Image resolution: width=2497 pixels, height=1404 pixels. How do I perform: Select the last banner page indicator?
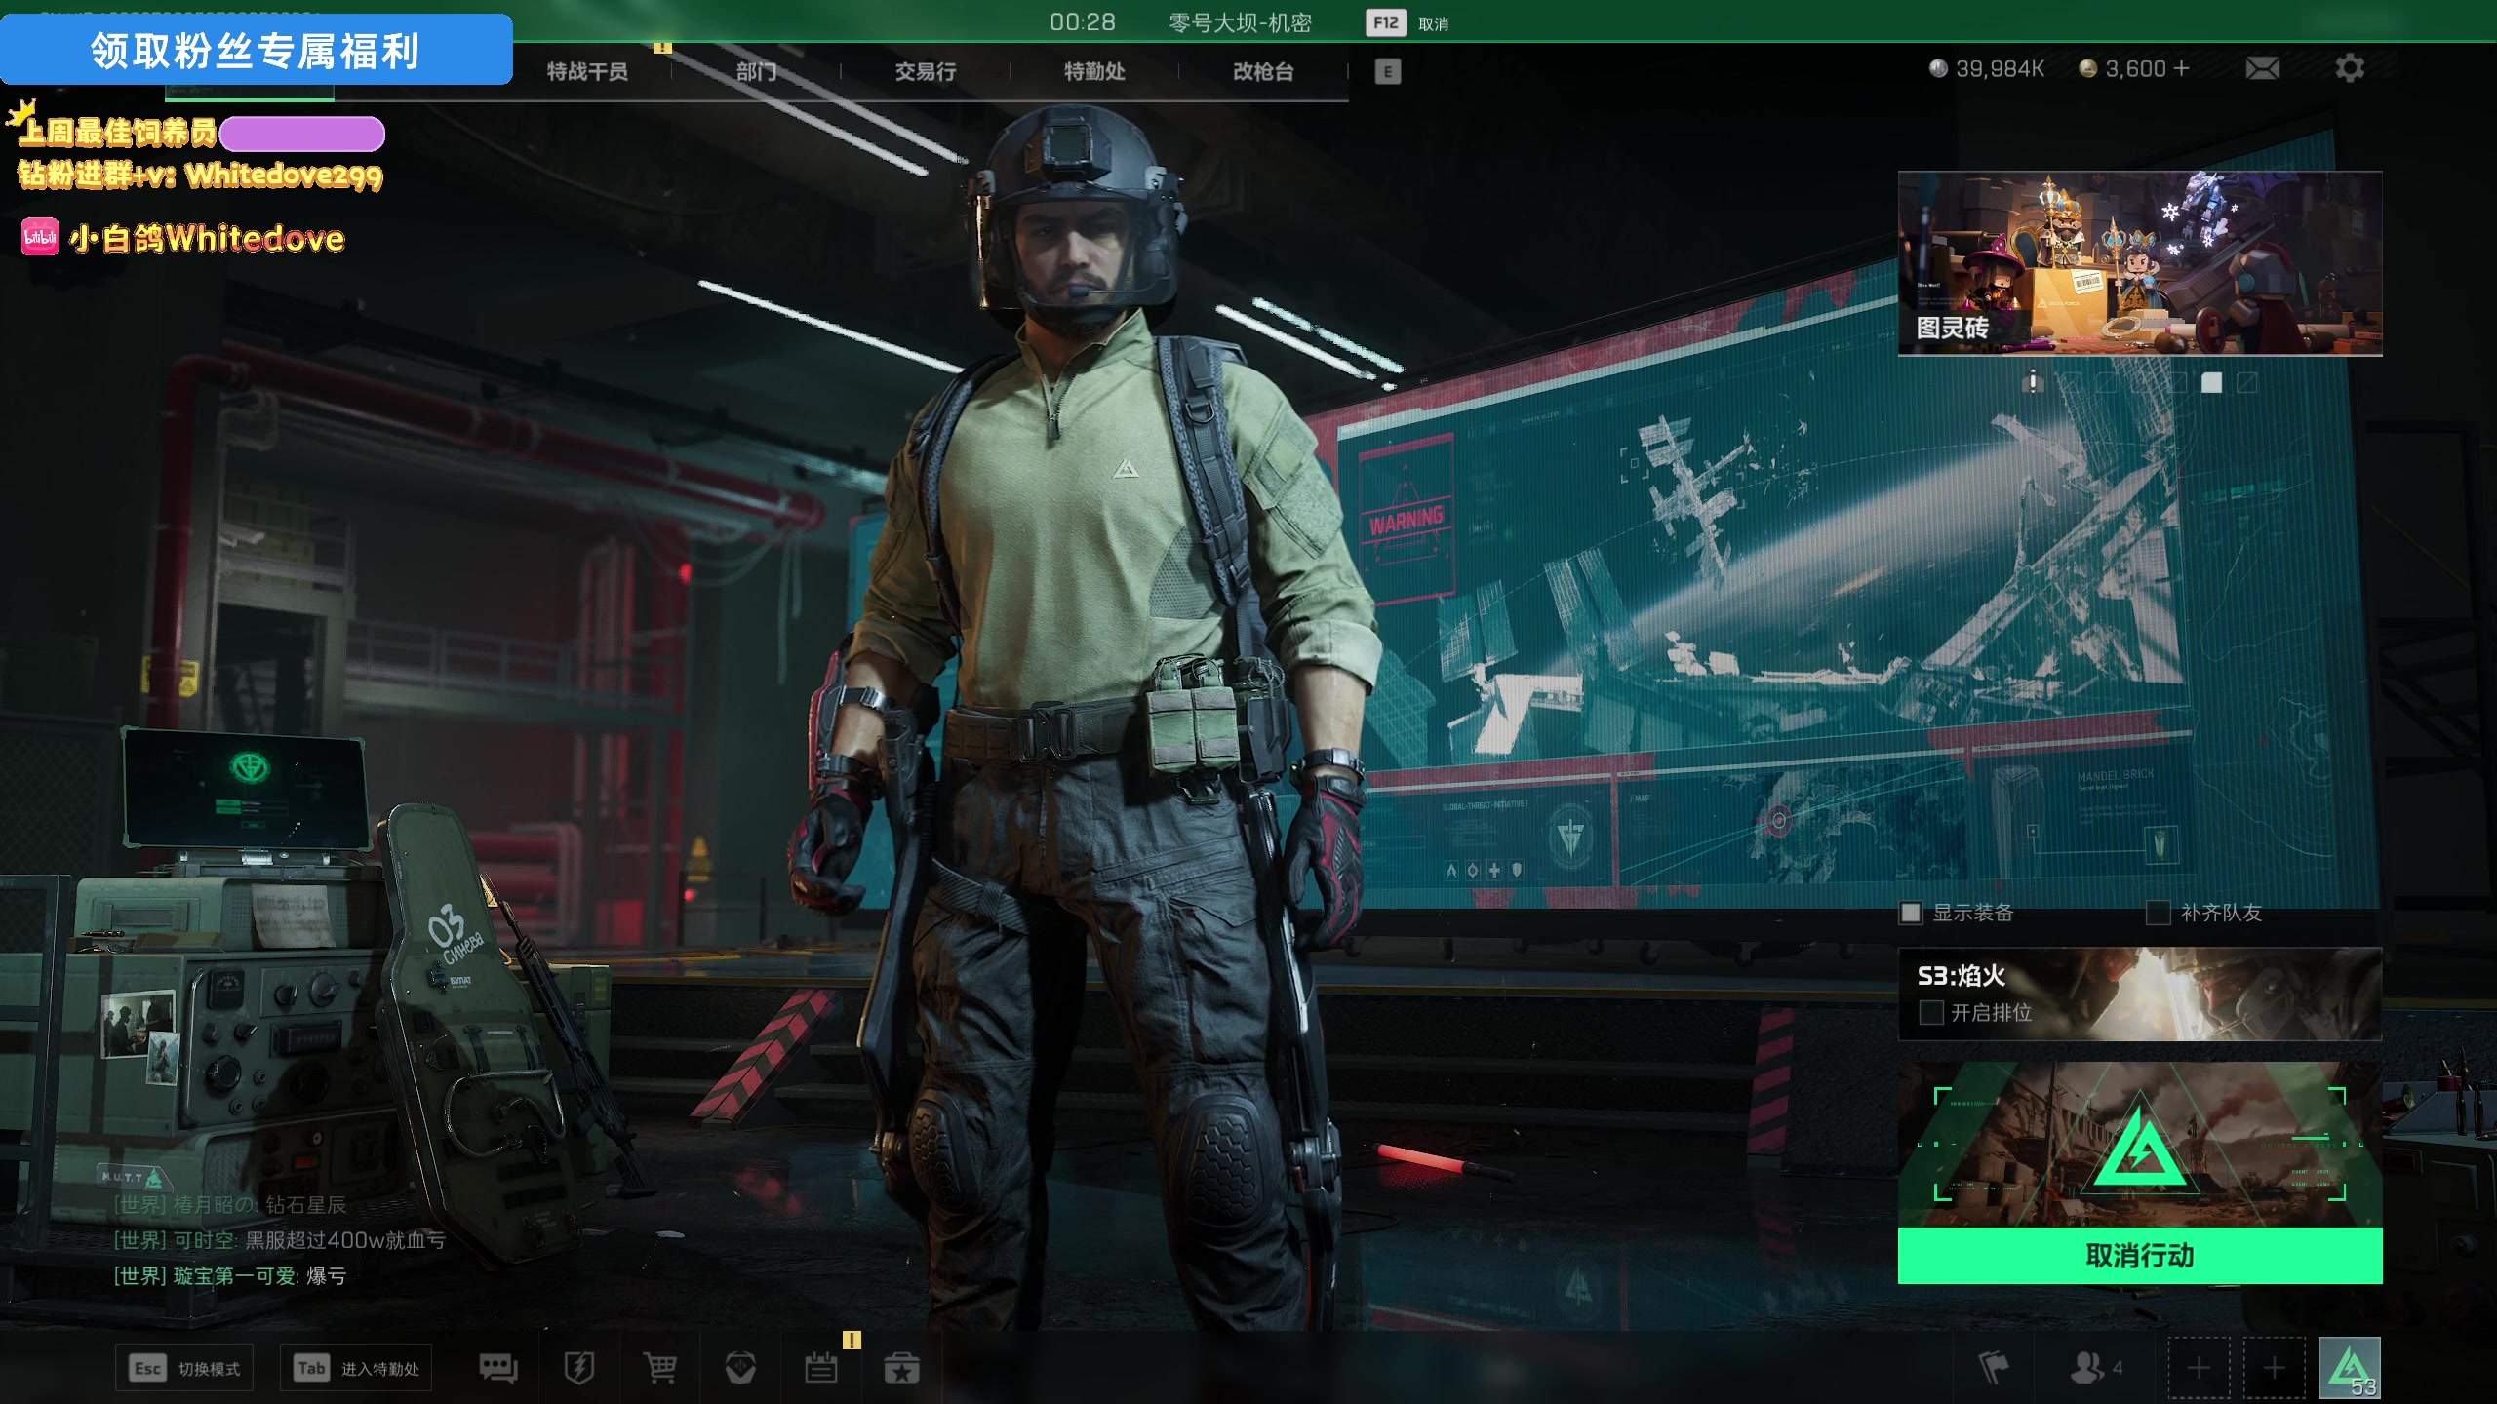click(2246, 382)
